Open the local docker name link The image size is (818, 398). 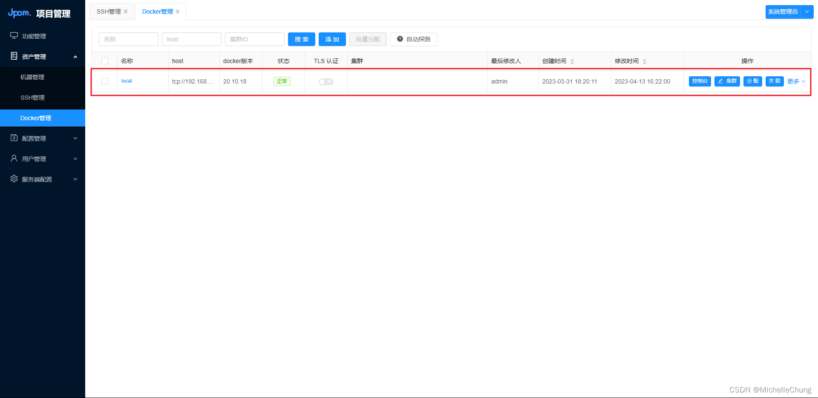[127, 81]
